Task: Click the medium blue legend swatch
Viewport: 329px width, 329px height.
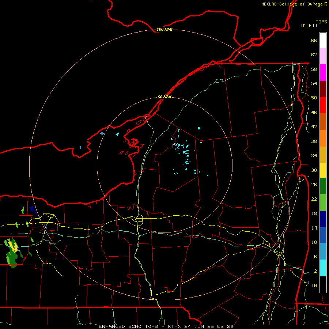Action: point(323,235)
